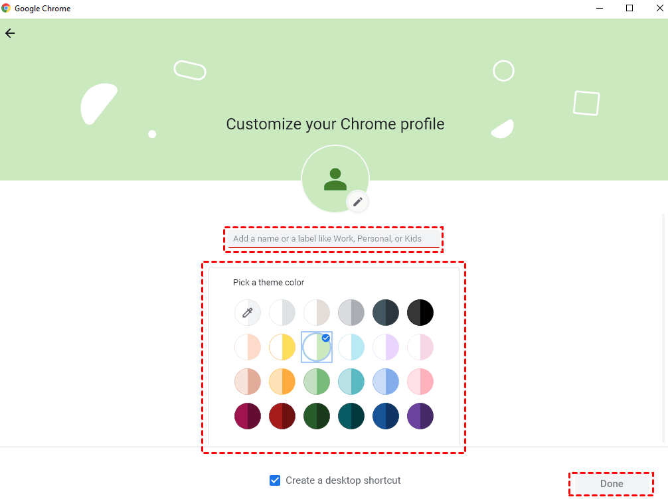The height and width of the screenshot is (503, 668).
Task: Open the custom color eyedropper picker
Action: click(x=248, y=313)
